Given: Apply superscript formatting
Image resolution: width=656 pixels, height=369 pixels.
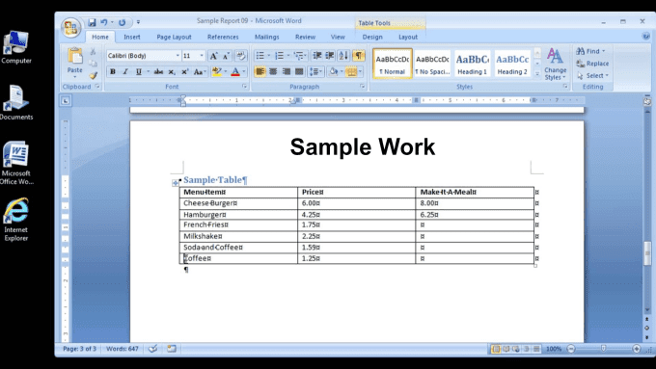Looking at the screenshot, I should click(x=184, y=72).
